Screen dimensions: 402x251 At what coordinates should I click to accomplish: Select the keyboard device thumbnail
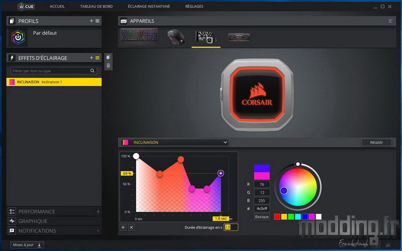click(139, 37)
